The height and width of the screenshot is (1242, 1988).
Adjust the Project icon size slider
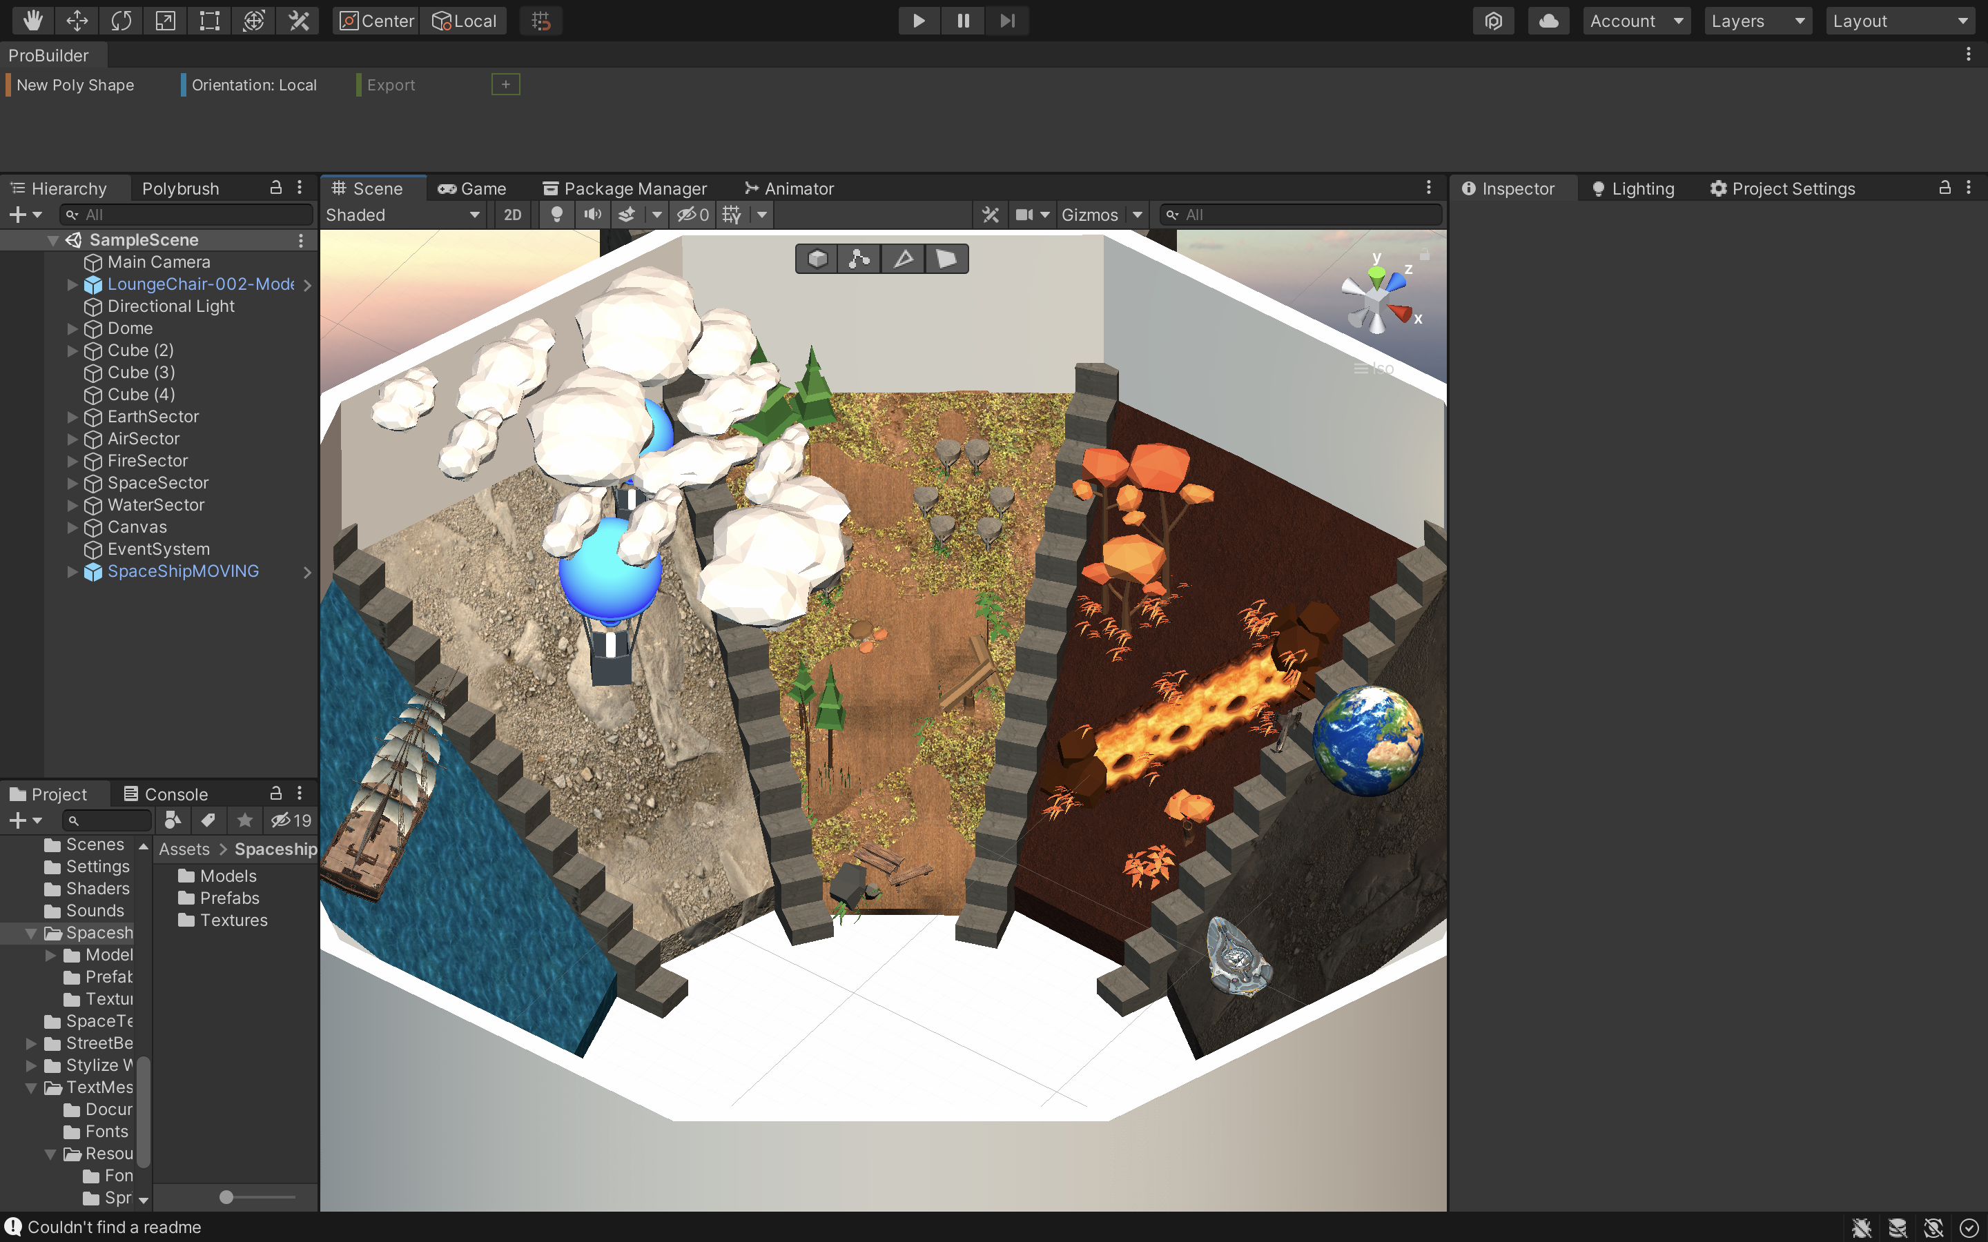(x=226, y=1197)
